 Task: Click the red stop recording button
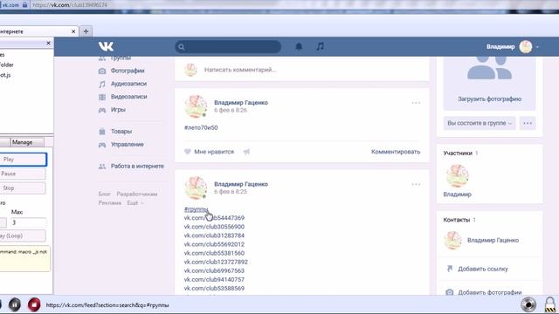pyautogui.click(x=34, y=304)
